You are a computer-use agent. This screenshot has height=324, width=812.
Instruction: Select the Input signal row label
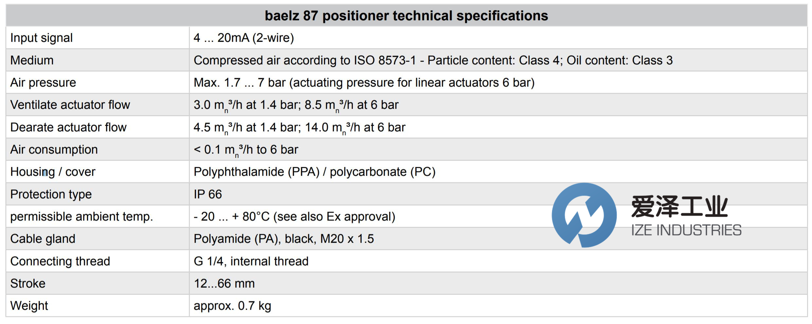tap(42, 38)
